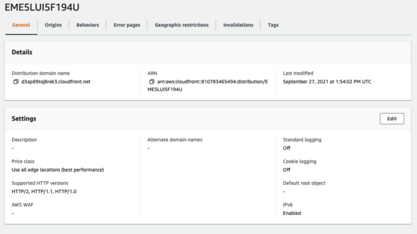Select the d3ap89toj8rek3.cloudfront.net domain text
The image size is (417, 234).
point(56,82)
